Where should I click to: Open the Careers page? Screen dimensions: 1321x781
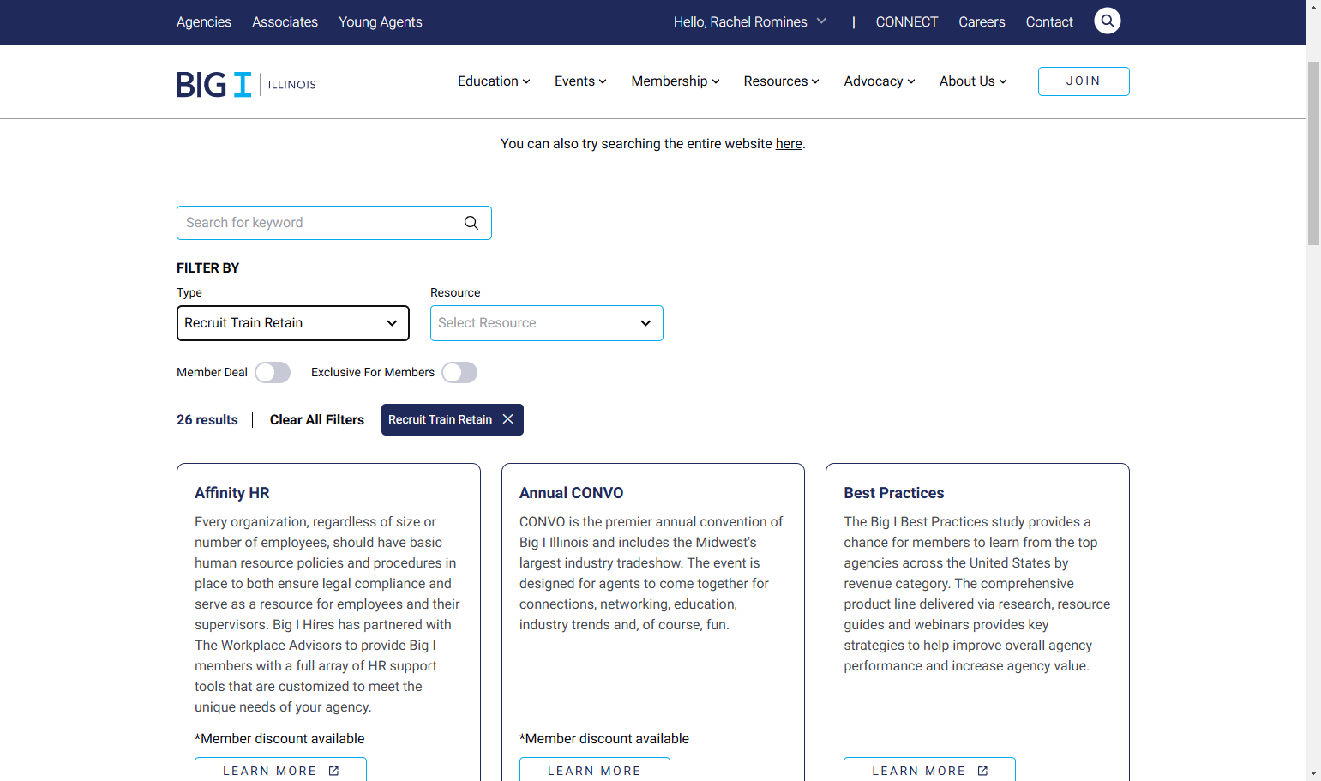pos(982,21)
